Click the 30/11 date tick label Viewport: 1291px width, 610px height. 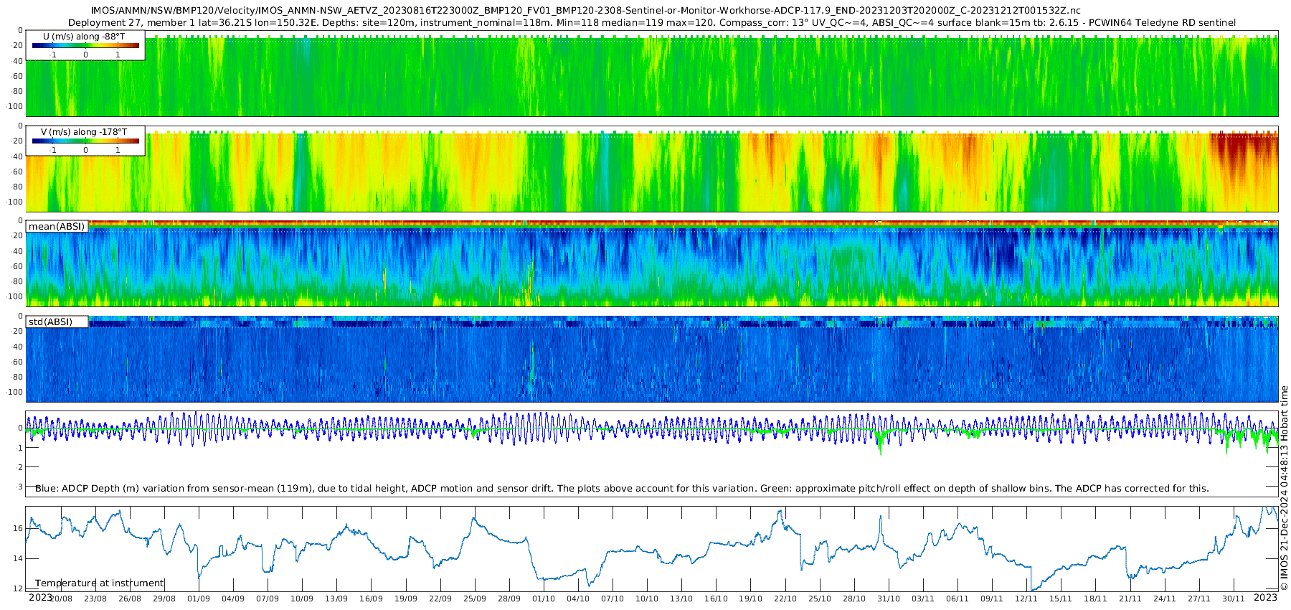(x=1234, y=599)
